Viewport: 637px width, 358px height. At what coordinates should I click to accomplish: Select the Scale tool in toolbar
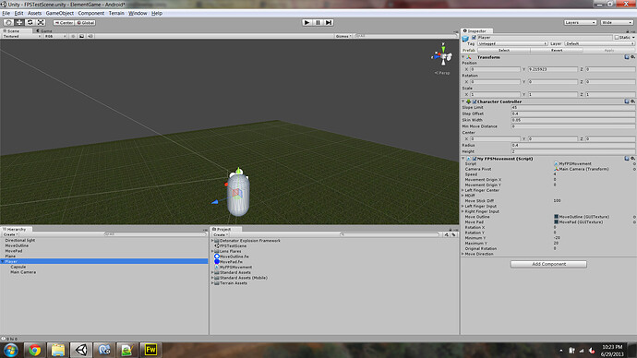pyautogui.click(x=41, y=23)
